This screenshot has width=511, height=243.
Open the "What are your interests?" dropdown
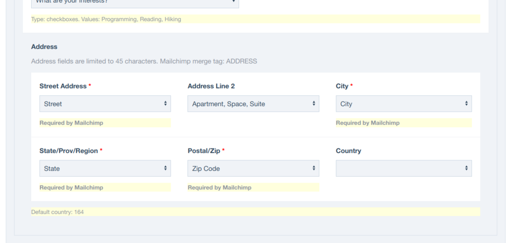pos(135,2)
